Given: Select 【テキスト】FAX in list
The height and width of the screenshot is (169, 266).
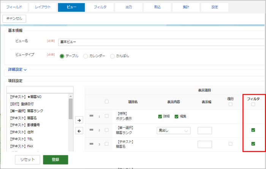Looking at the screenshot, I should (x=21, y=146).
